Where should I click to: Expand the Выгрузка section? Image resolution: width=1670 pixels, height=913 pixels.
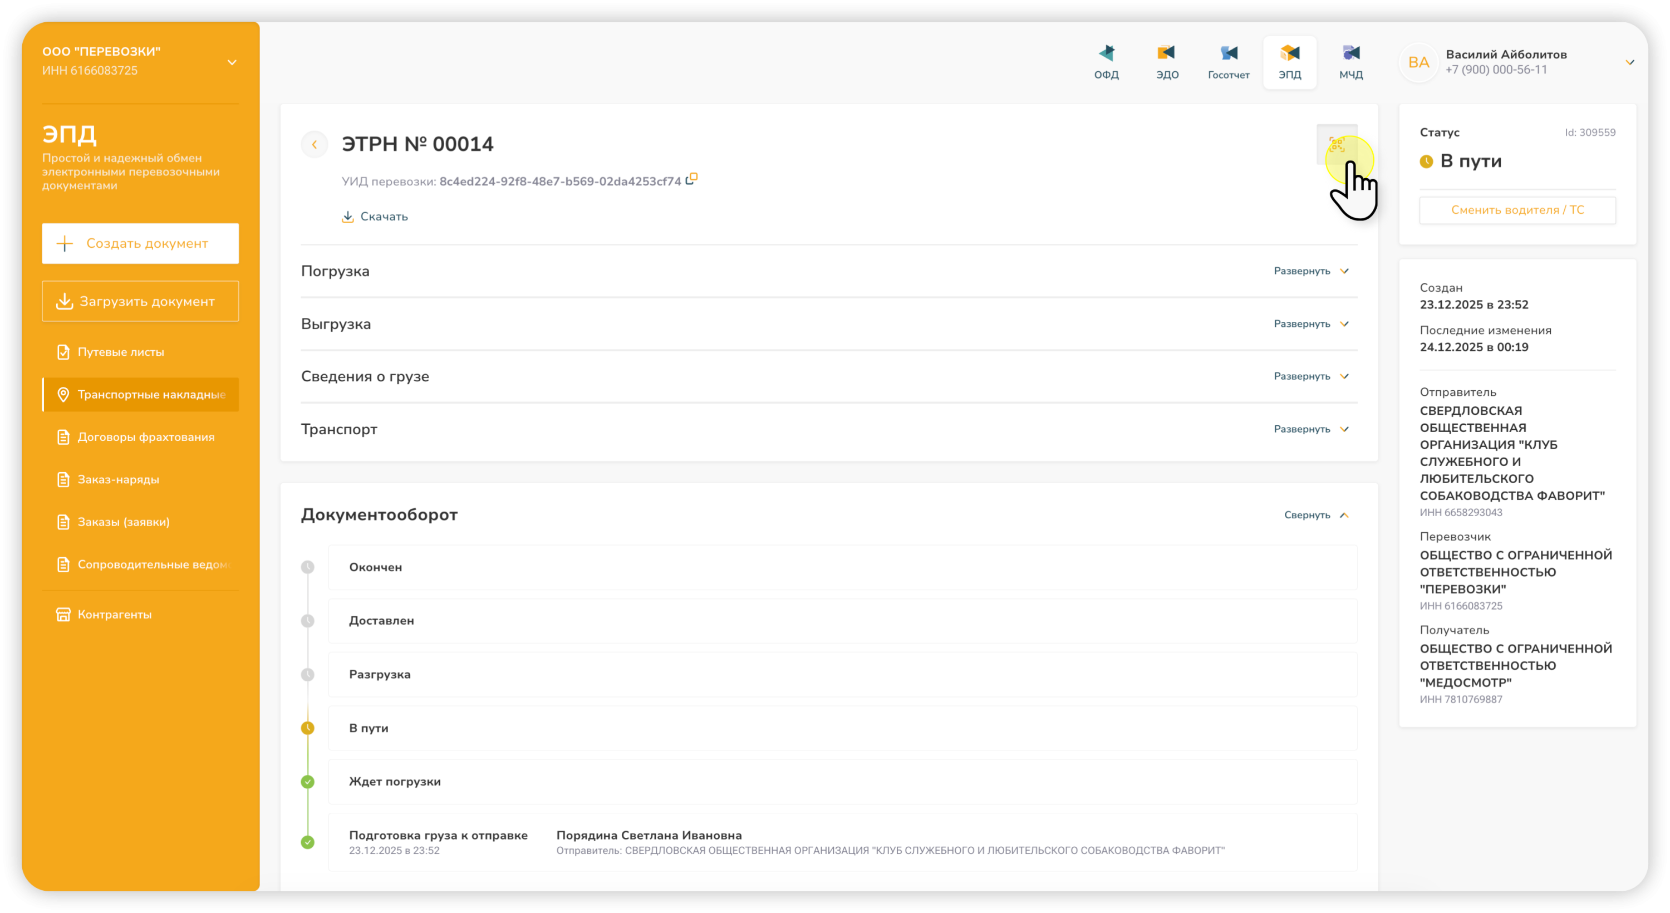coord(1310,323)
